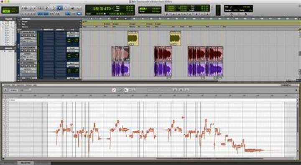This screenshot has height=165, width=301.
Task: Select the Trim tool in Pro Tools toolbar
Action: (53, 8)
